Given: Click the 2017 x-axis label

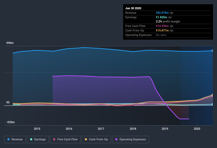Looking at the screenshot, I should pyautogui.click(x=101, y=129).
